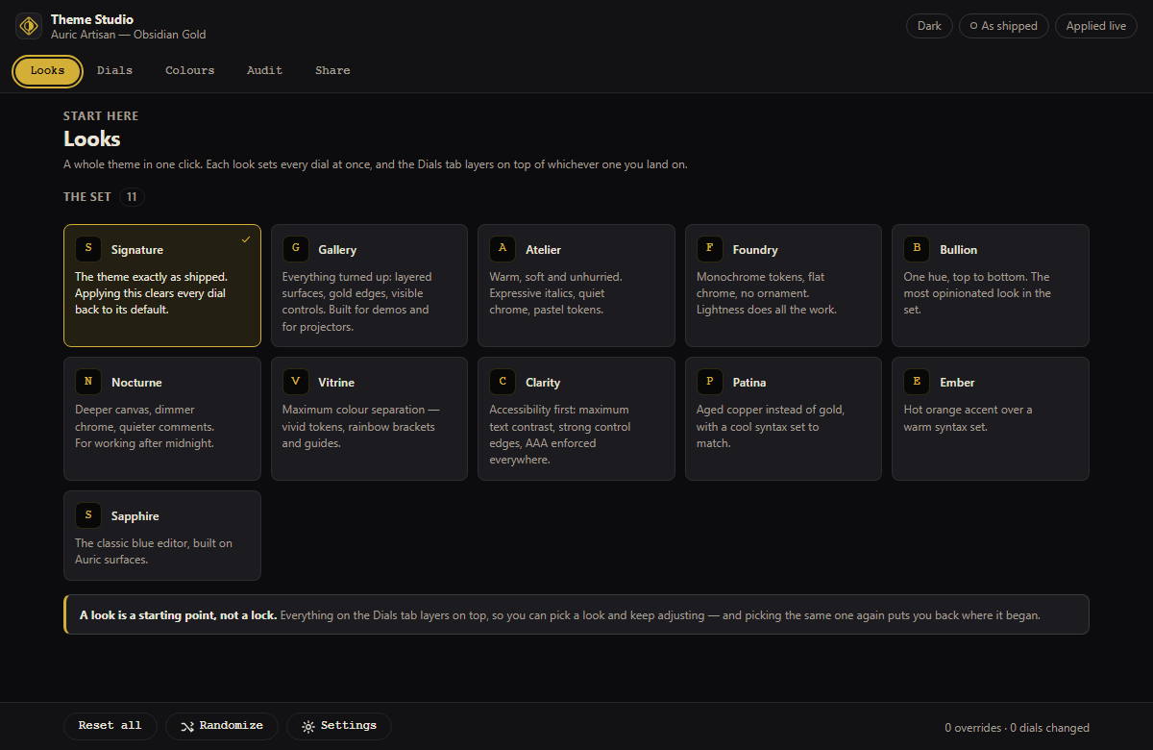Click the Bullion look letter badge
Image resolution: width=1153 pixels, height=750 pixels.
click(917, 249)
